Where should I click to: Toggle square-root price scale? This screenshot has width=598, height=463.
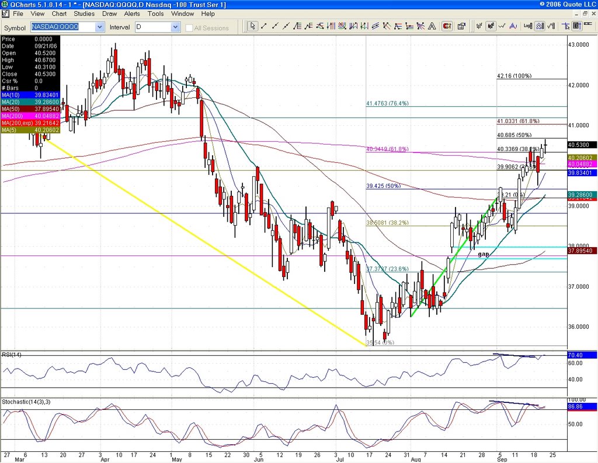551,26
